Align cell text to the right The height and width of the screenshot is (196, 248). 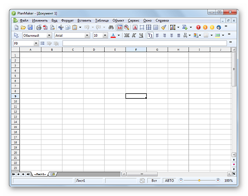point(164,35)
